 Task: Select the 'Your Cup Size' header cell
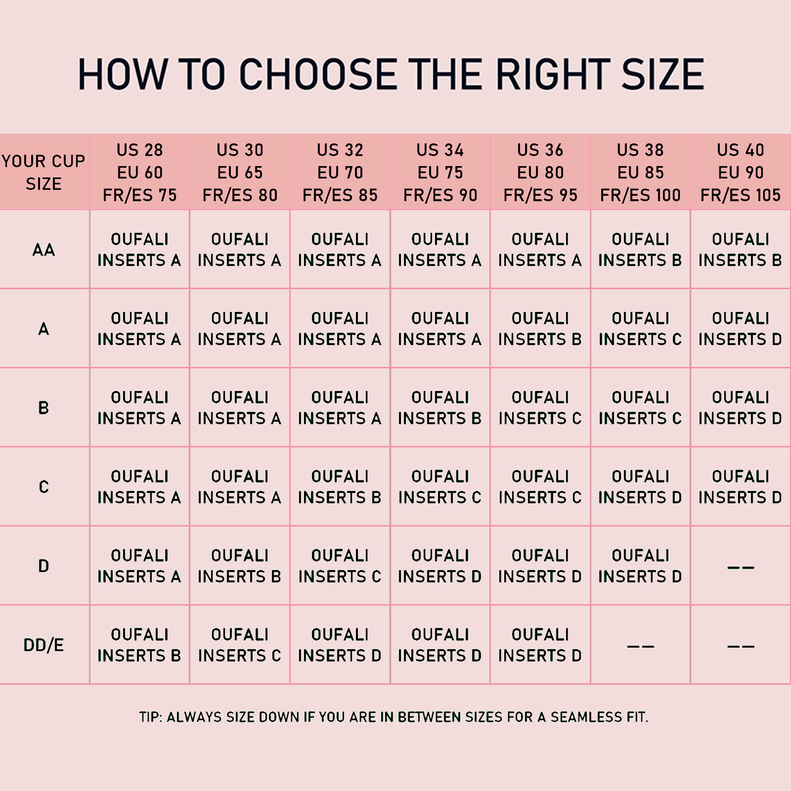[44, 172]
